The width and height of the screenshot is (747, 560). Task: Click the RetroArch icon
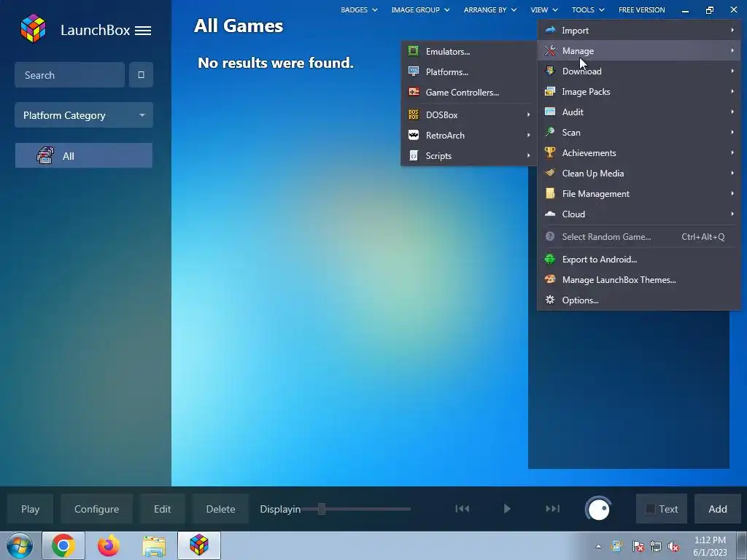(414, 135)
